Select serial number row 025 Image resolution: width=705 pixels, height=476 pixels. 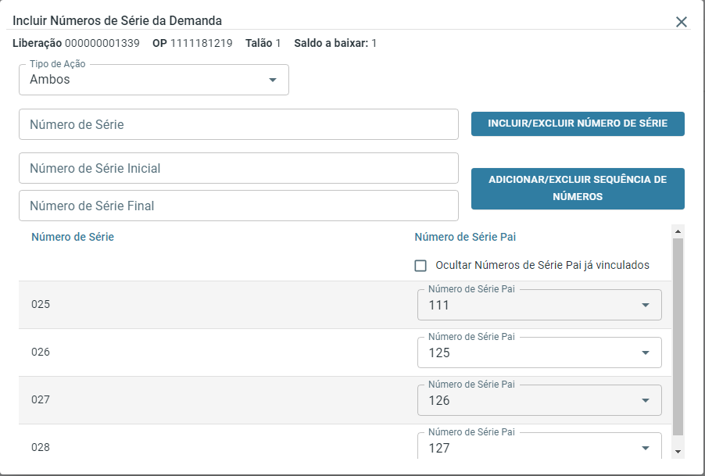41,304
